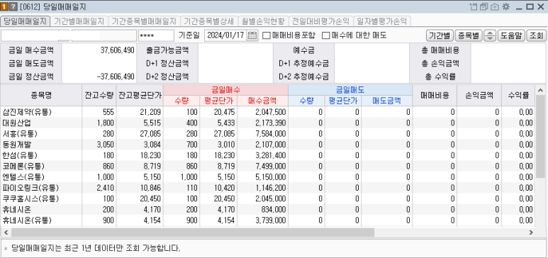Screen dimensions: 548x258
Task: Click the 수익률 column header
Action: point(518,95)
